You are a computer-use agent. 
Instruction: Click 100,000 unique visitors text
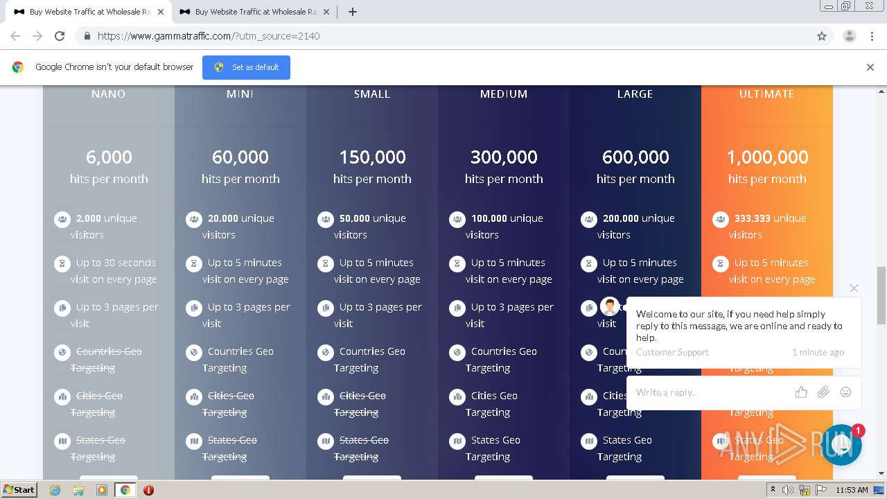click(x=504, y=227)
